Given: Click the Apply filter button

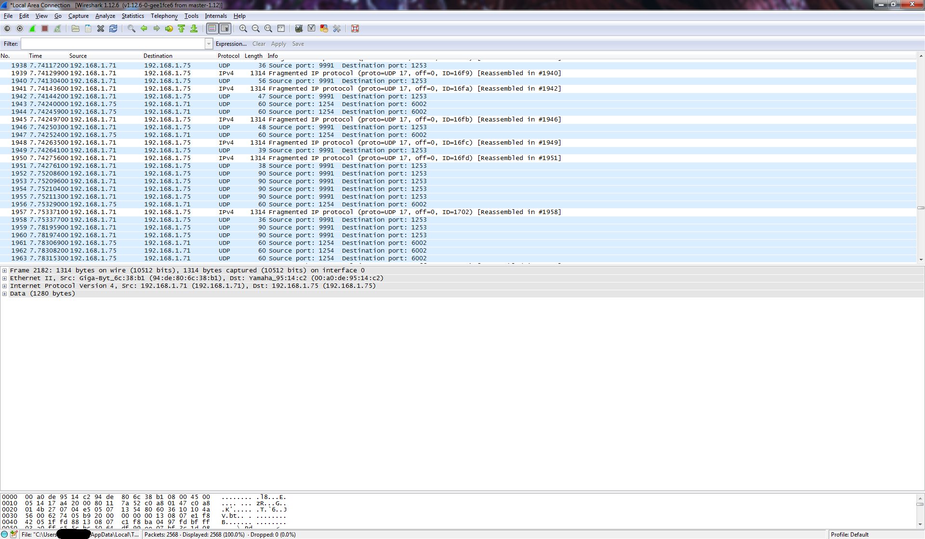Looking at the screenshot, I should [x=278, y=44].
